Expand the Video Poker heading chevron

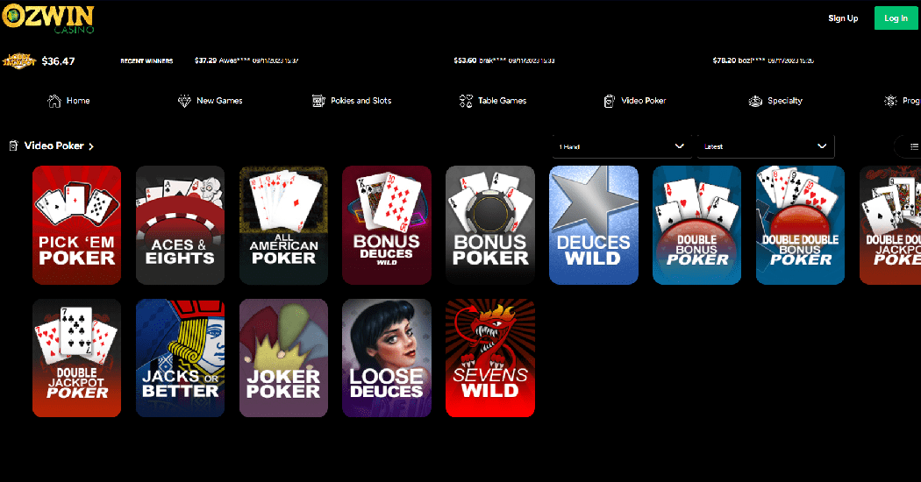click(91, 146)
